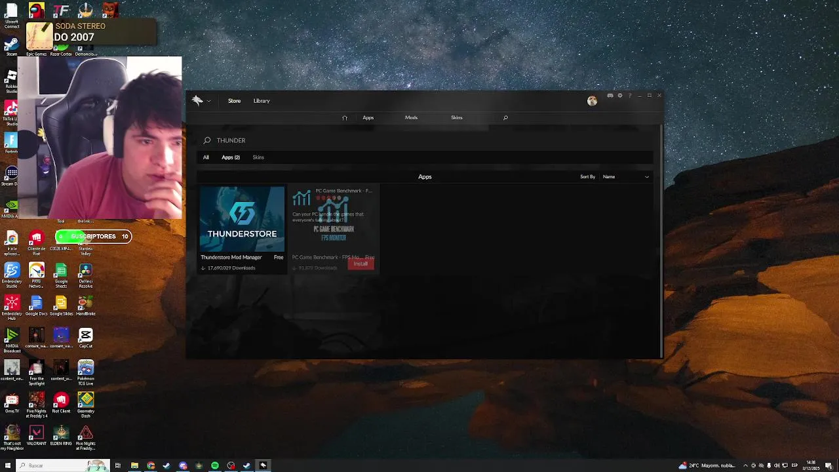Click the Thunderstore Mod Manager title text

[231, 258]
